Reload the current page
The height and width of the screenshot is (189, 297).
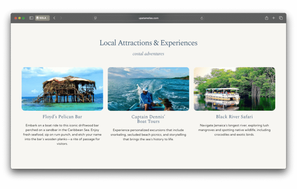[202, 18]
